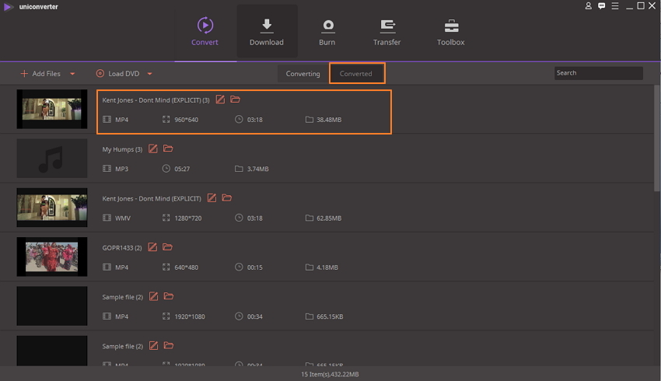Select the GOPR1433 (2) title text

click(122, 248)
